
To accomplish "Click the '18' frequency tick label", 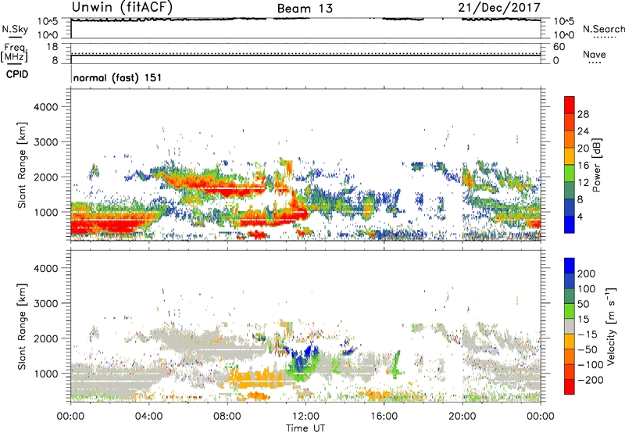I will click(x=52, y=47).
